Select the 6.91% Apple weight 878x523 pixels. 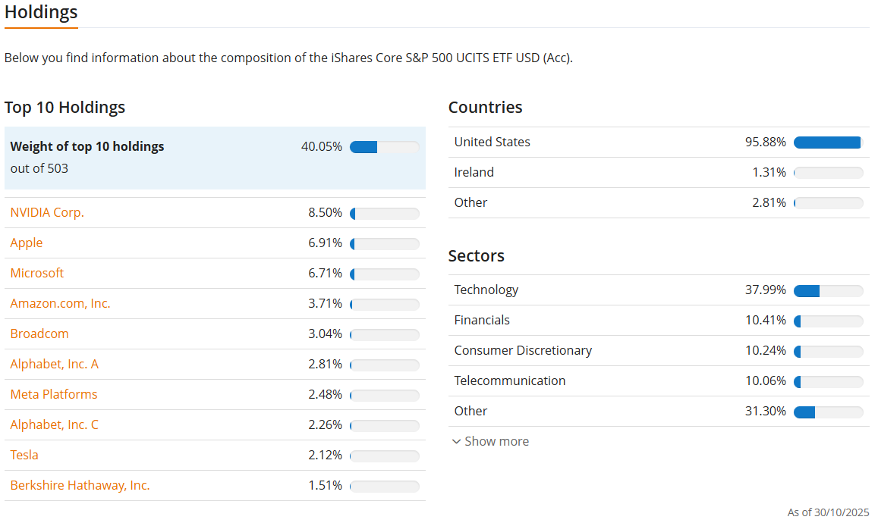325,243
